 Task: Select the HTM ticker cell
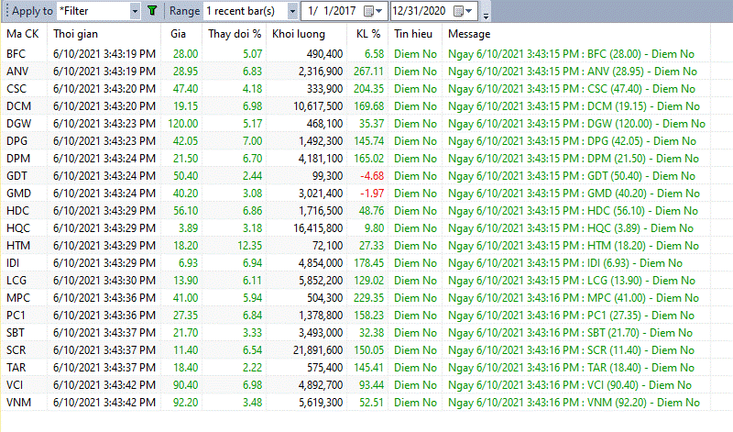point(18,245)
